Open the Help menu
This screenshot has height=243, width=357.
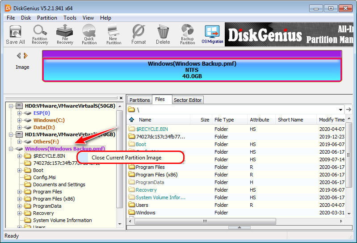[x=105, y=18]
